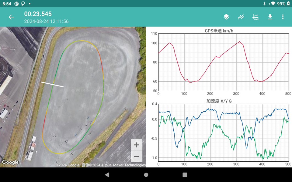
Task: Zoom out the map with minus button
Action: click(137, 157)
